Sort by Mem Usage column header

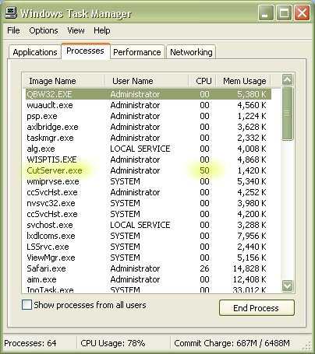244,81
